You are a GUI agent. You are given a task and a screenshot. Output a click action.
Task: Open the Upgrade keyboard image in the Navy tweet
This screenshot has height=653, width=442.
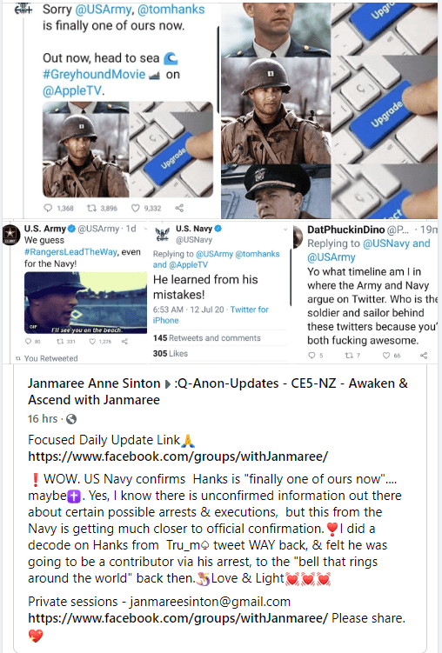point(171,149)
